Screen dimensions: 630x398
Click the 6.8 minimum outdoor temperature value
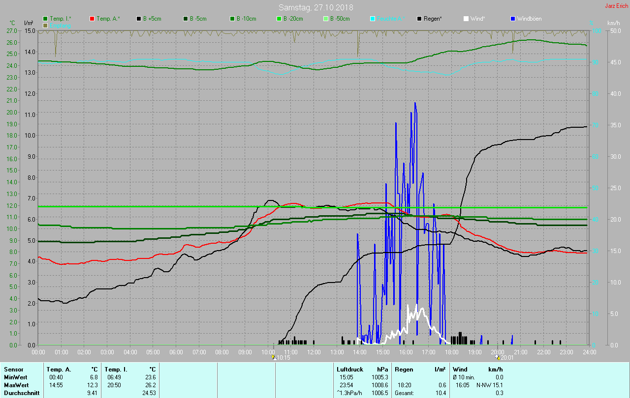pyautogui.click(x=94, y=377)
